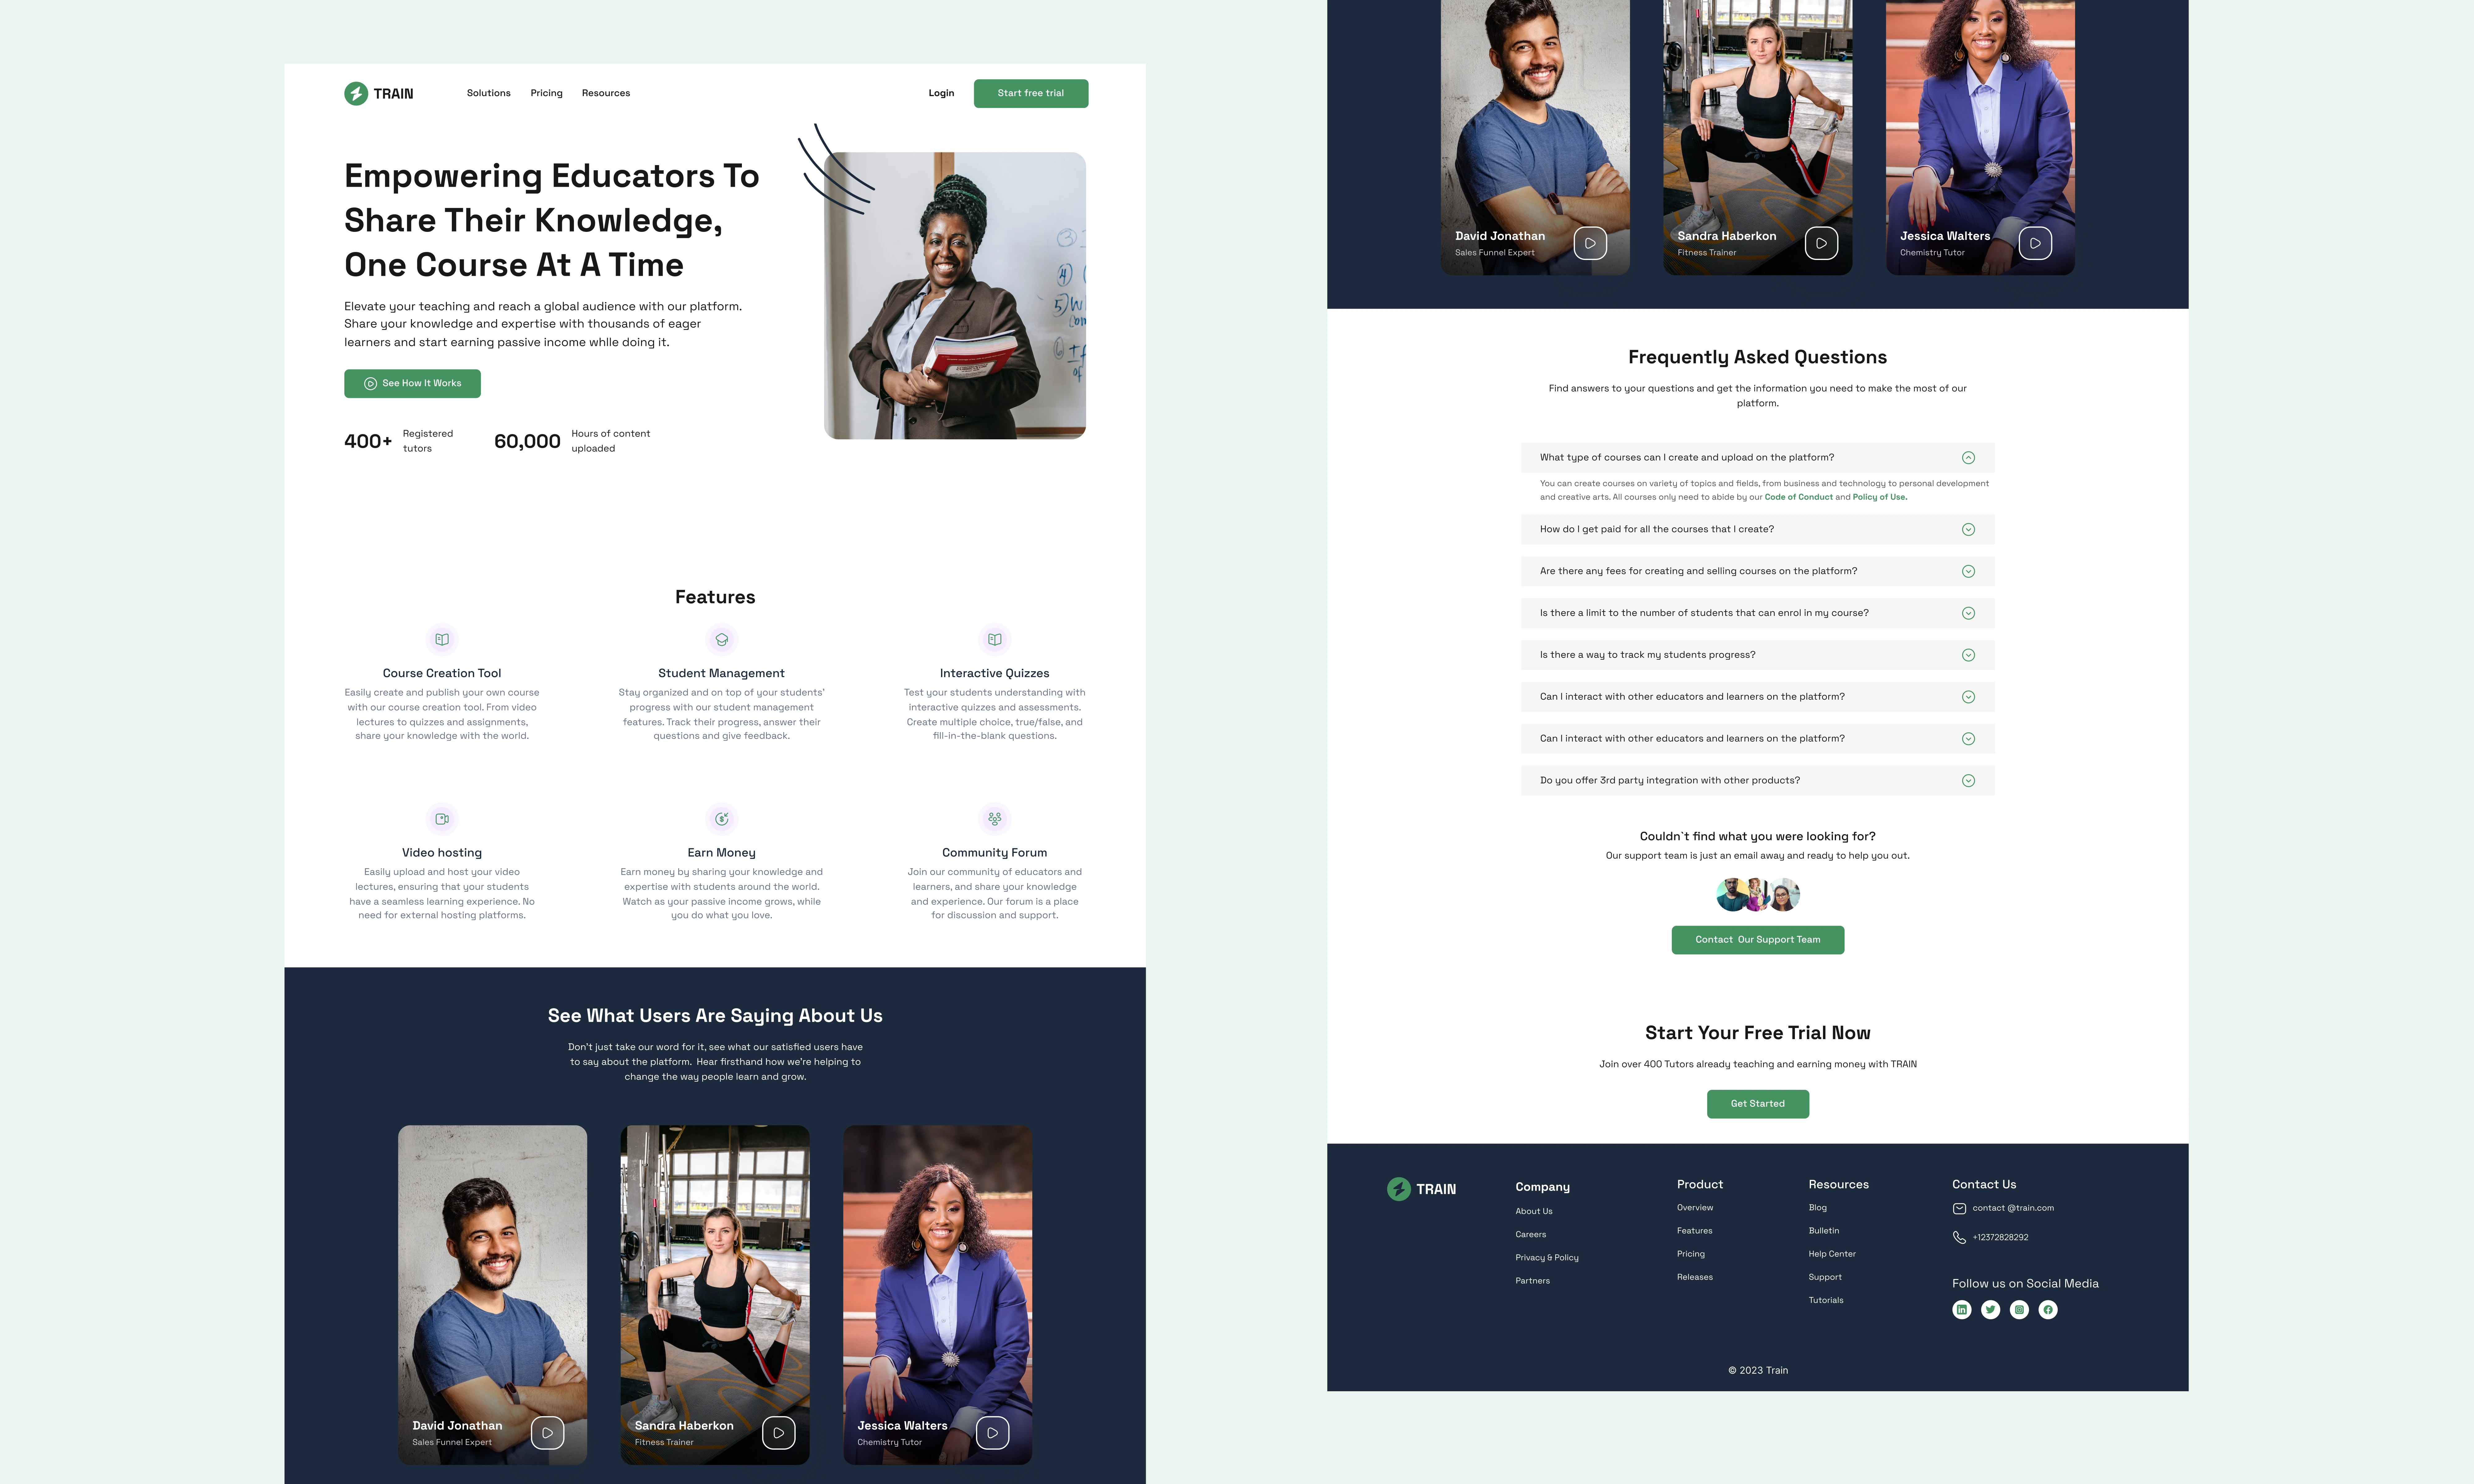The height and width of the screenshot is (1484, 2474).
Task: Open Bulletin footer link
Action: pos(1824,1231)
